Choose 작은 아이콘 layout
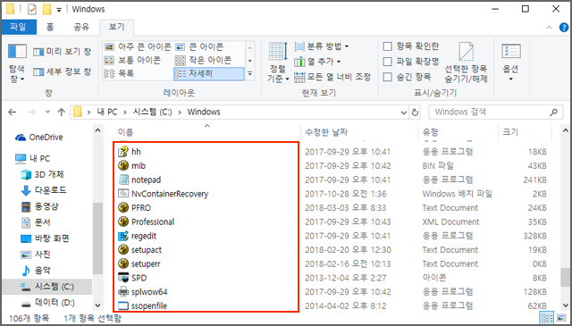Screen dimensions: 572x326 (203, 60)
